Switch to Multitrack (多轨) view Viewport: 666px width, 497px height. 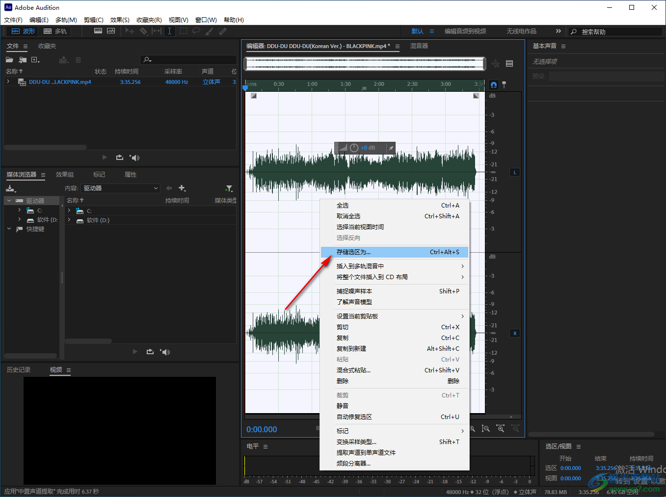click(x=55, y=31)
